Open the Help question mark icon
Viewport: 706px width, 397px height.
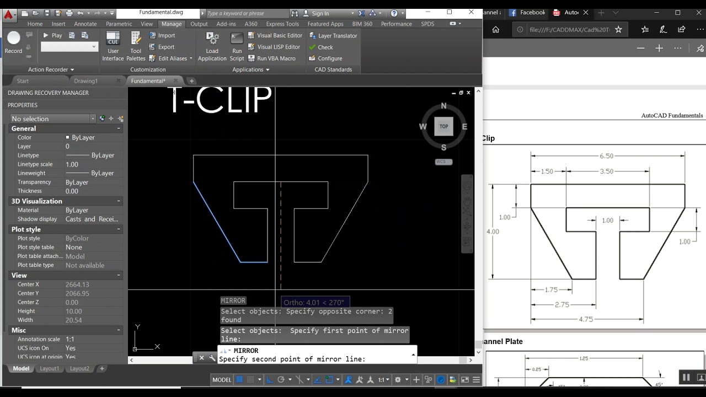point(394,13)
